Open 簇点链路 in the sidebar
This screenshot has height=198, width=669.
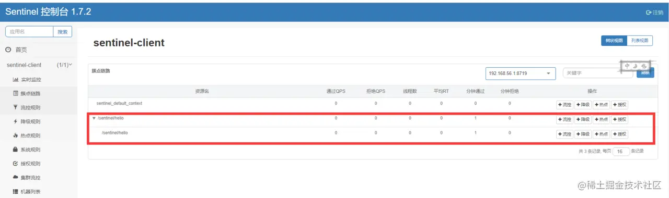(x=27, y=94)
